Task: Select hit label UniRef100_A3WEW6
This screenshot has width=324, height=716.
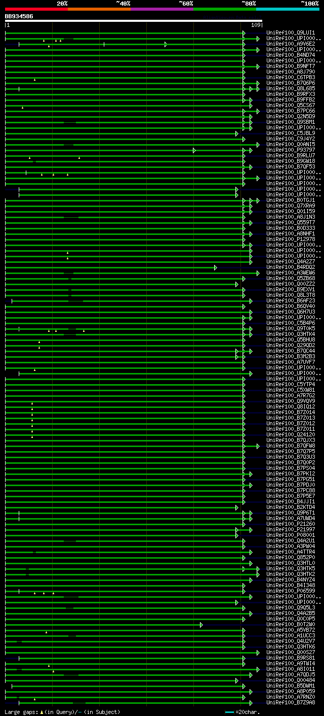Action: pyautogui.click(x=291, y=273)
